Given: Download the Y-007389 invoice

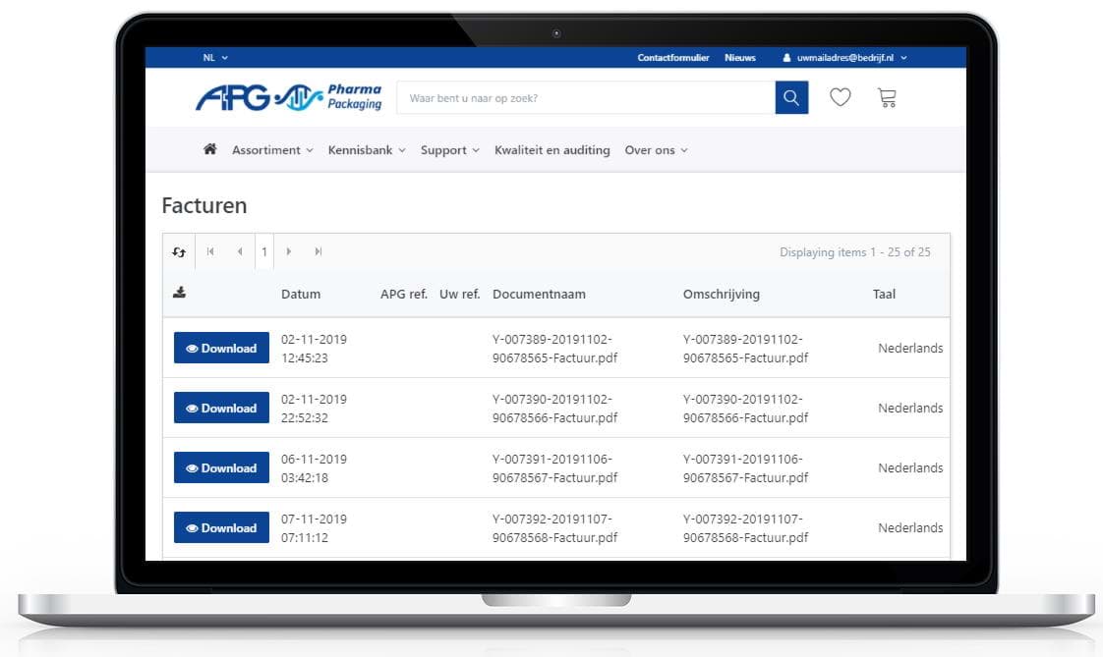Looking at the screenshot, I should tap(221, 348).
